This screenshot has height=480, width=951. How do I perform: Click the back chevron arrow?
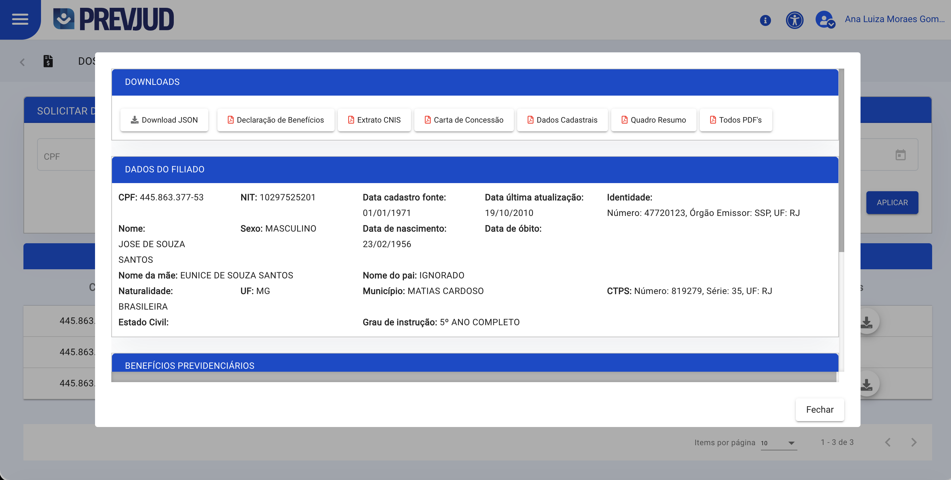22,62
